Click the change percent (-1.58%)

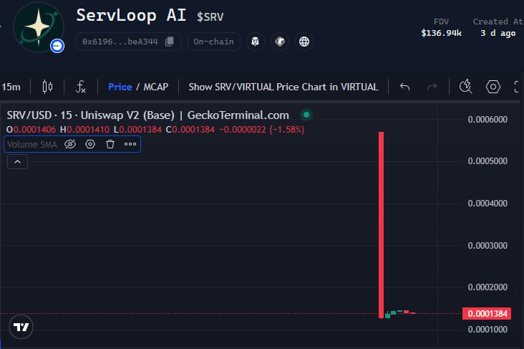(x=287, y=130)
